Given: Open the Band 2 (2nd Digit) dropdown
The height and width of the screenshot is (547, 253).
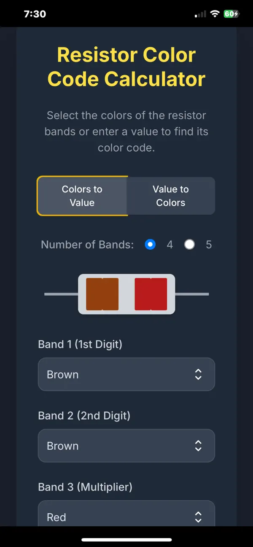Looking at the screenshot, I should (x=126, y=446).
